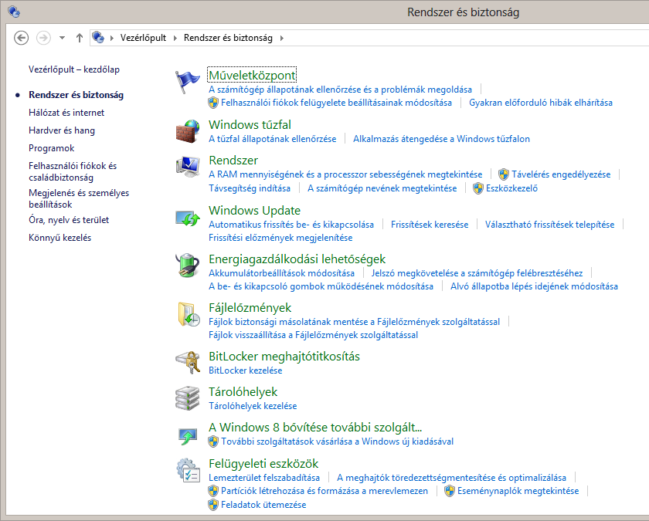Click the Tárolóhelyek stacked drives icon

click(187, 398)
